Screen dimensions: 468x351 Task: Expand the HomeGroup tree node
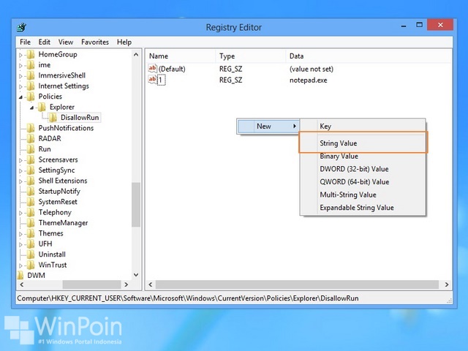click(x=20, y=55)
